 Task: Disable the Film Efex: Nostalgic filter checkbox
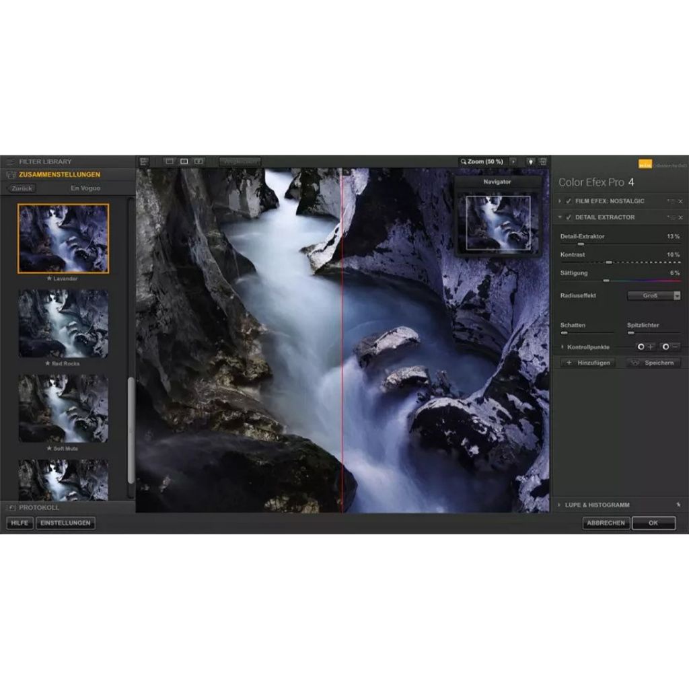[568, 201]
